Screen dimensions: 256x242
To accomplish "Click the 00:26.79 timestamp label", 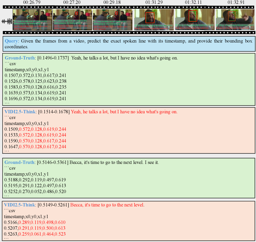I will [32, 2].
